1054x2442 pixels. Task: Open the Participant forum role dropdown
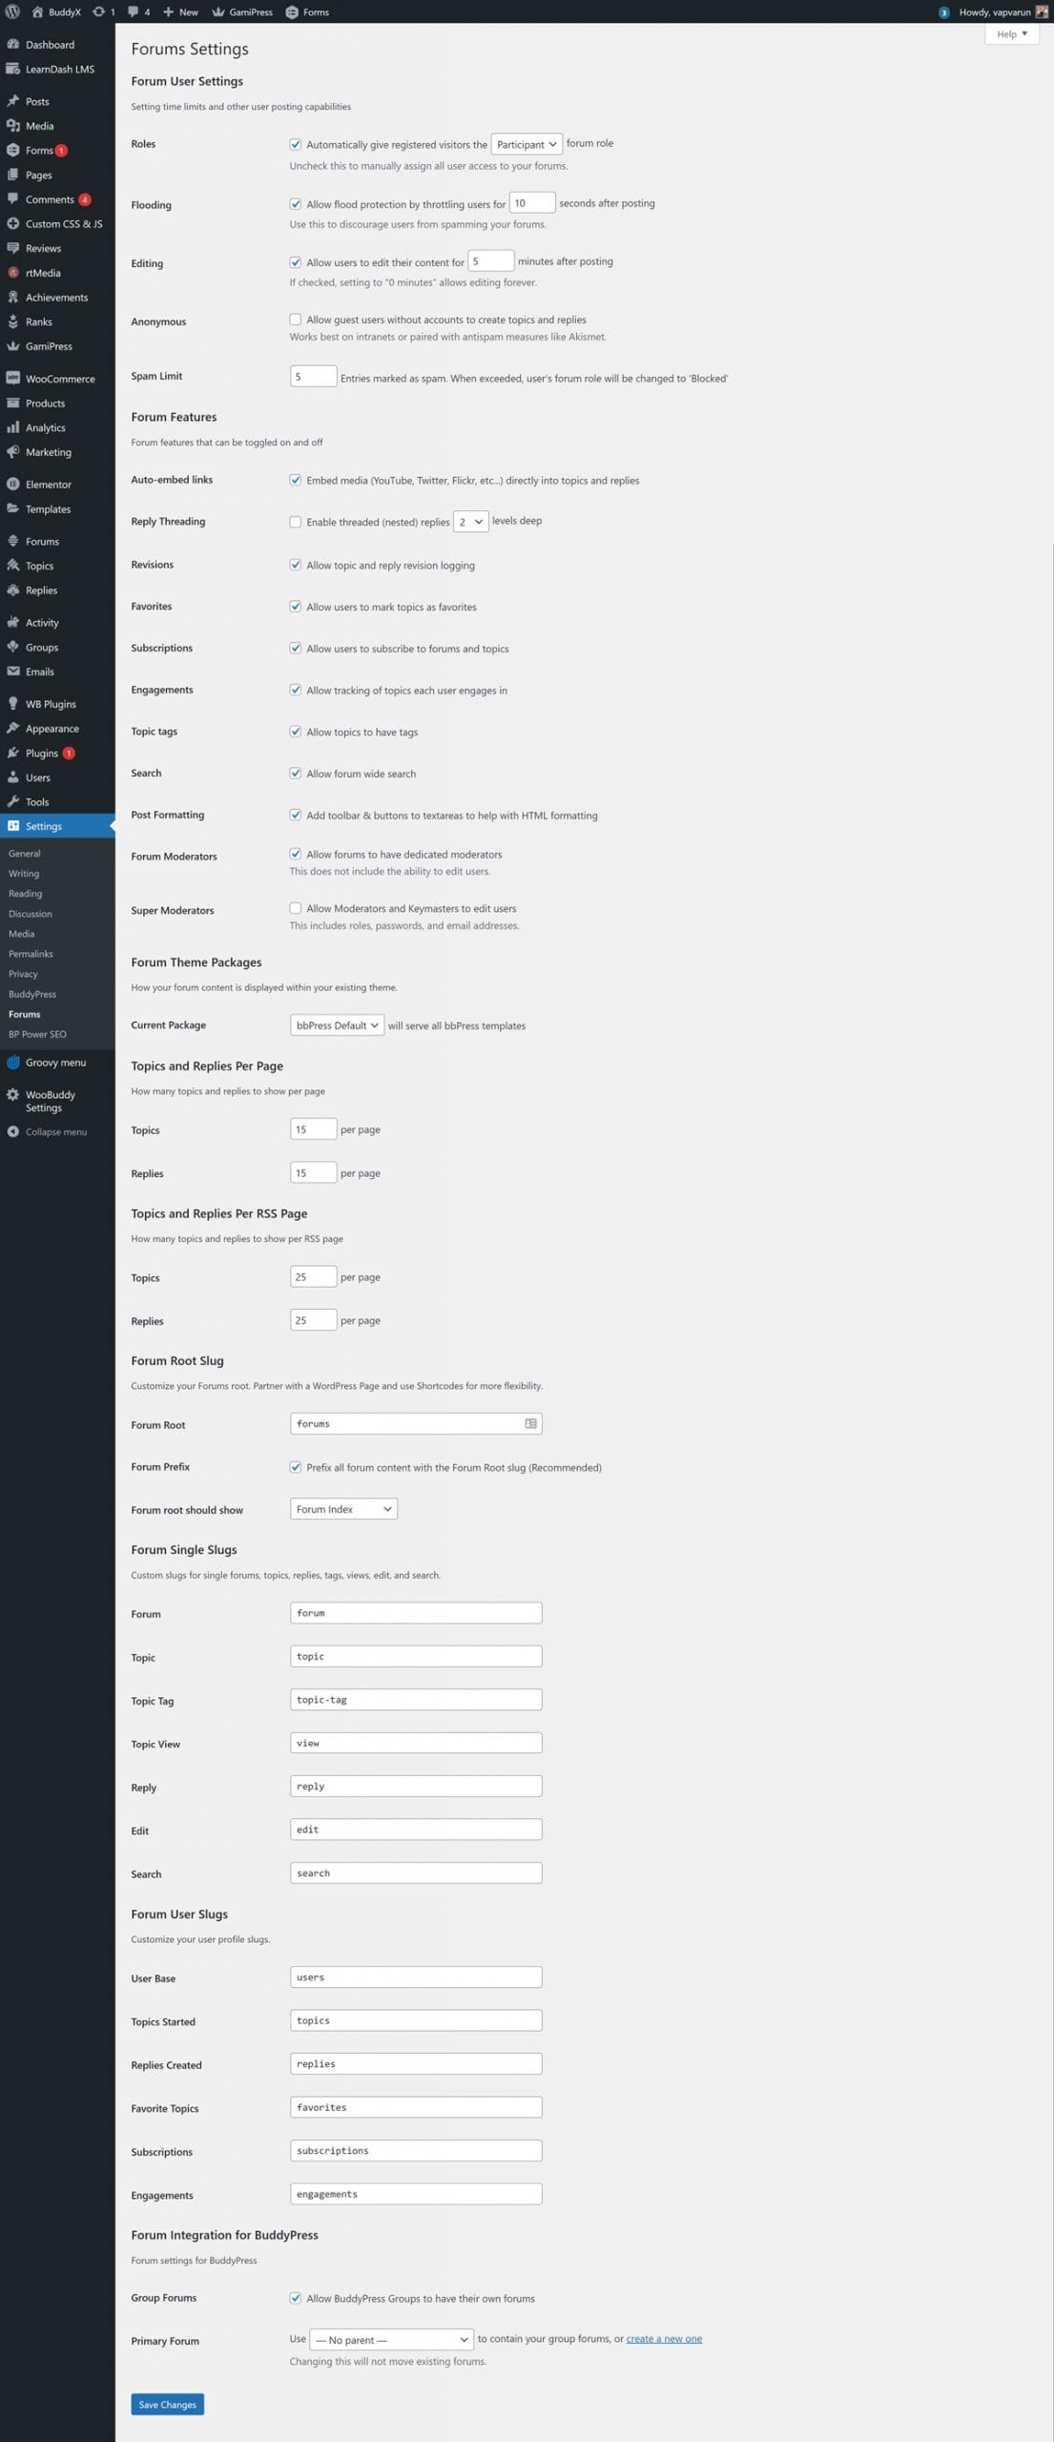click(x=527, y=145)
